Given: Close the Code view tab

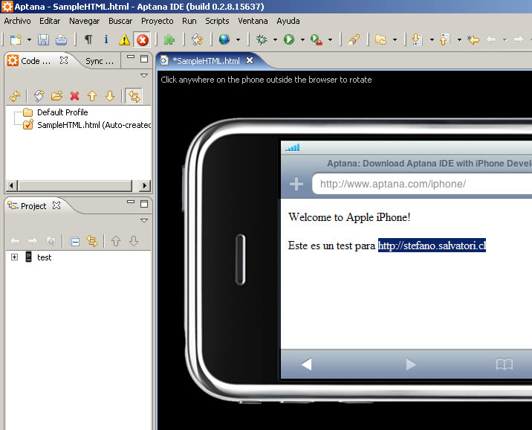Looking at the screenshot, I should tap(64, 60).
